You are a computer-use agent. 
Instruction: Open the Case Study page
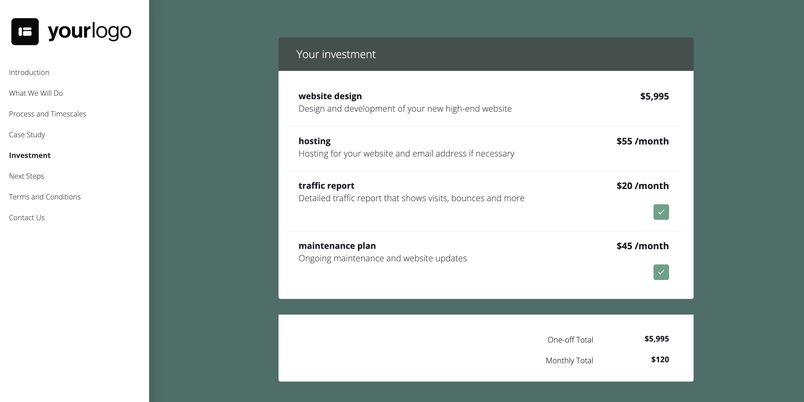tap(27, 135)
